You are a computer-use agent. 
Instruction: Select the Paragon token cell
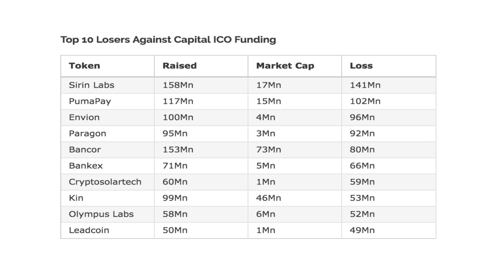(87, 133)
